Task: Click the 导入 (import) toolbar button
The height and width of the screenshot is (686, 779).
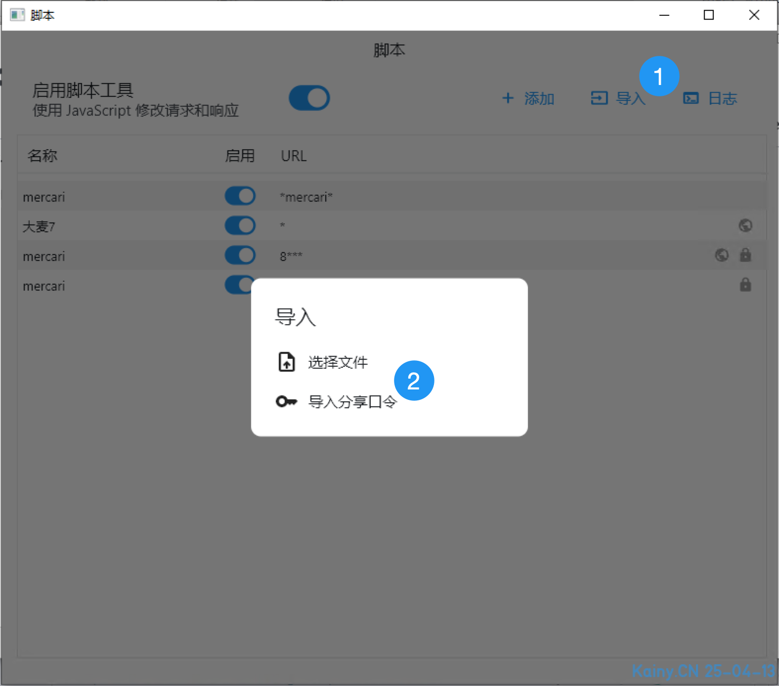Action: click(x=618, y=98)
